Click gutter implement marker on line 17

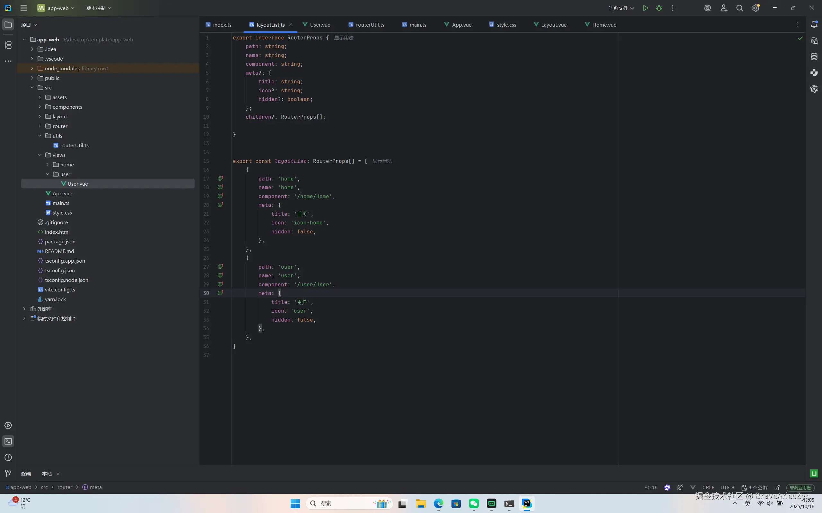(x=220, y=179)
